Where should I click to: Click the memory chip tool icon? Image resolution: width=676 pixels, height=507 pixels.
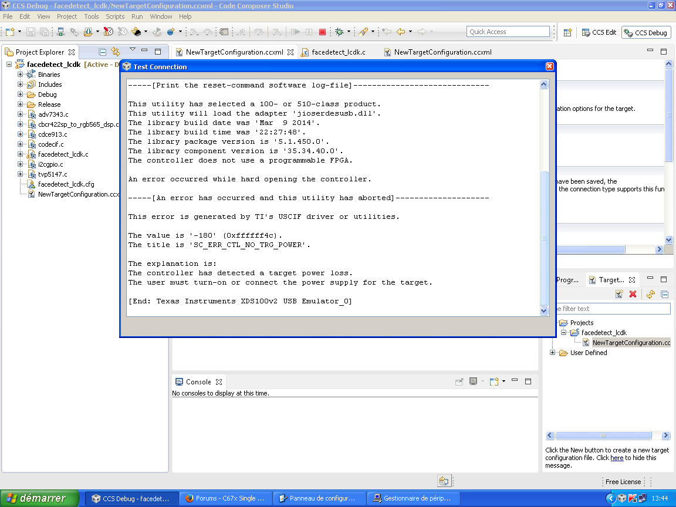pos(137,32)
